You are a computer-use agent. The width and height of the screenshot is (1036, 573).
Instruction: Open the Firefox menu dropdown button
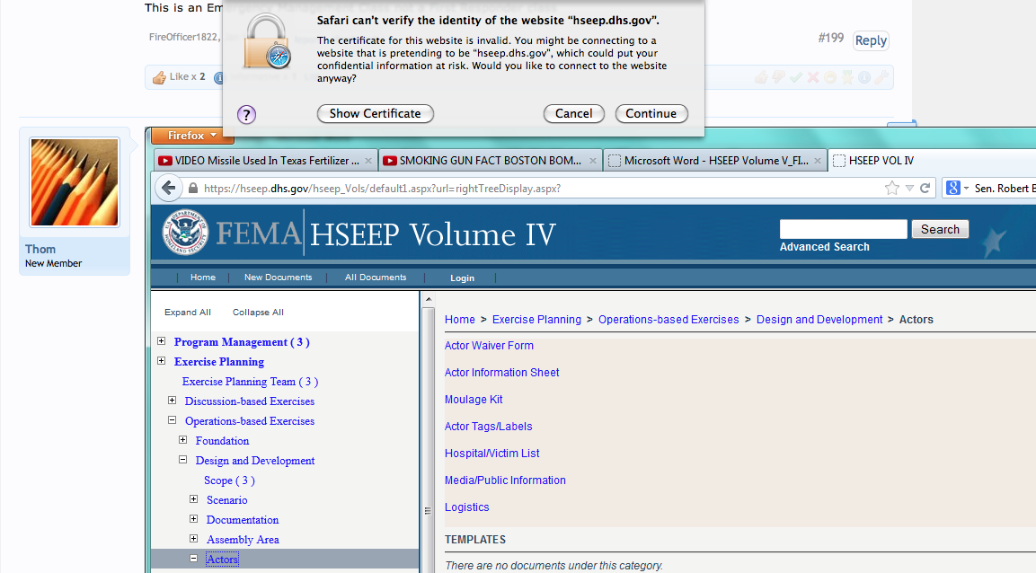click(193, 136)
